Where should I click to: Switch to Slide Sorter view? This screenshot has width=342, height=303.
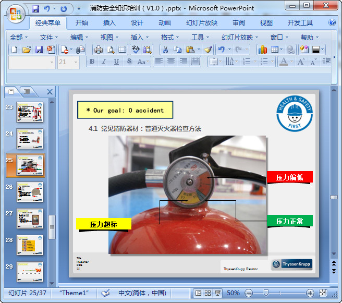click(207, 293)
